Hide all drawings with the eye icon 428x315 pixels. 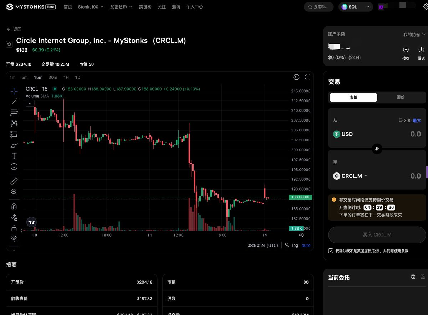click(x=14, y=238)
